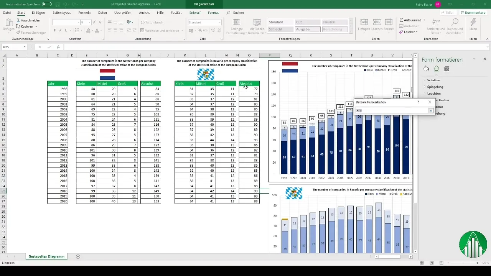Screen dimensions: 491x276
Task: Open Effects pentagon tab in Form formatieren
Action: (x=436, y=69)
